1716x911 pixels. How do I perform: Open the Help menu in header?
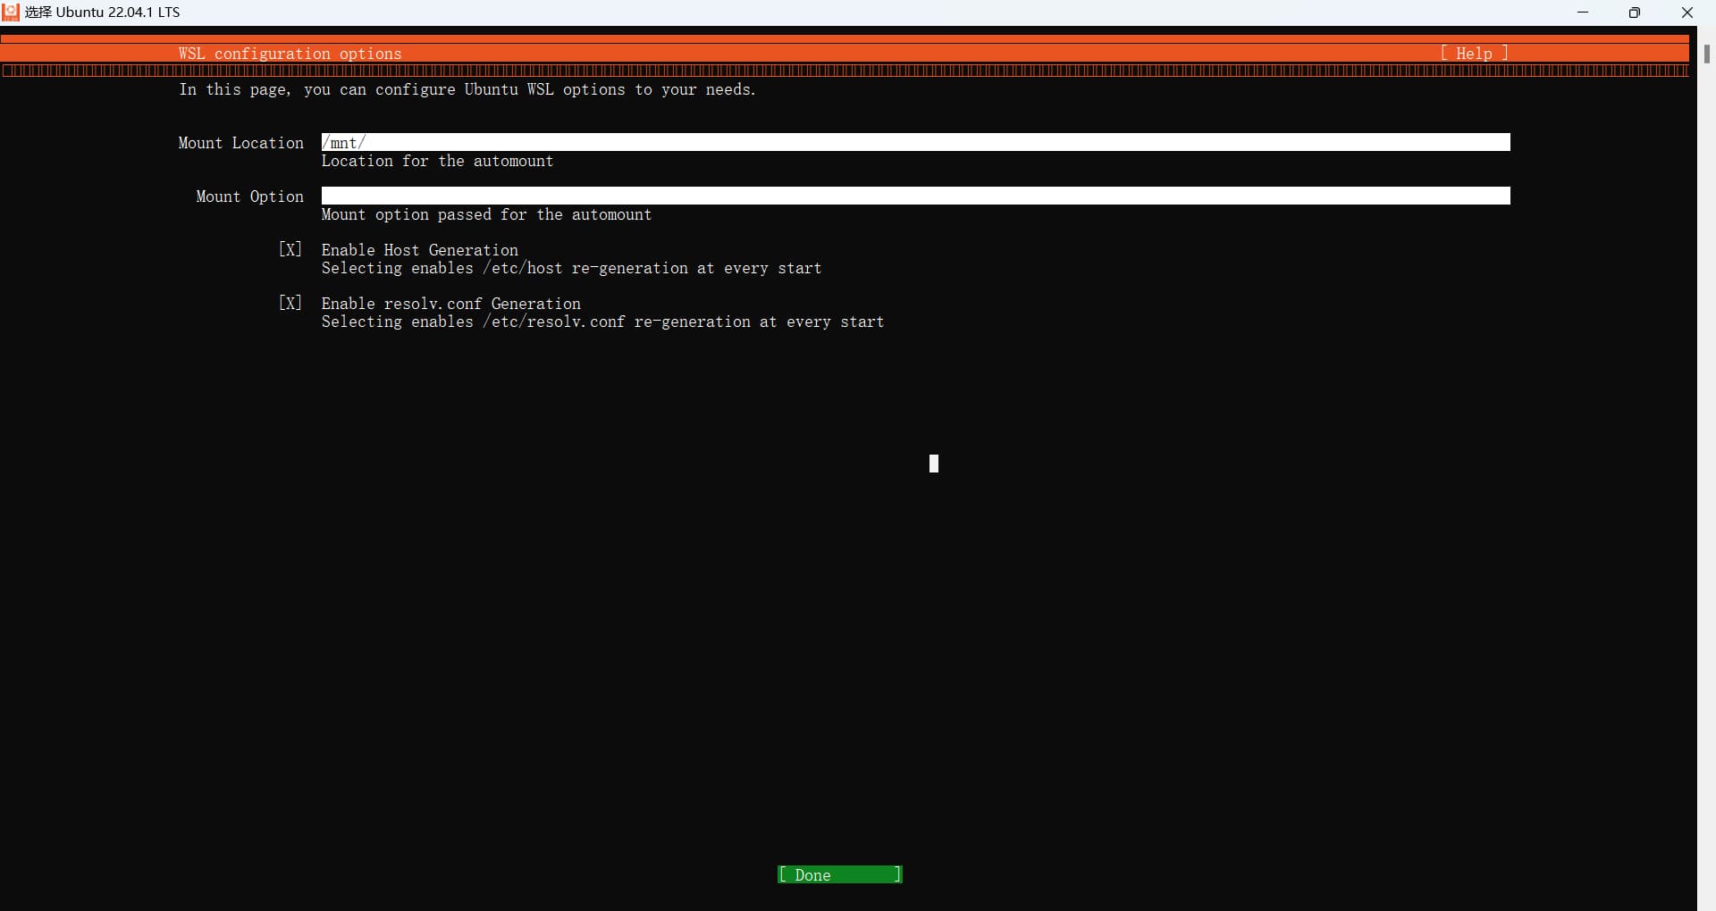[x=1474, y=54]
